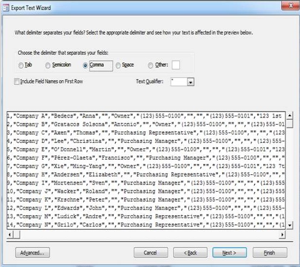Click preview row for Company D

[145, 141]
